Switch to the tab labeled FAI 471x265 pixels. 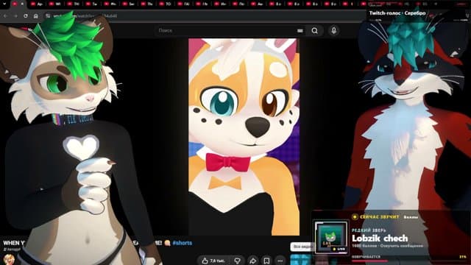(x=183, y=4)
